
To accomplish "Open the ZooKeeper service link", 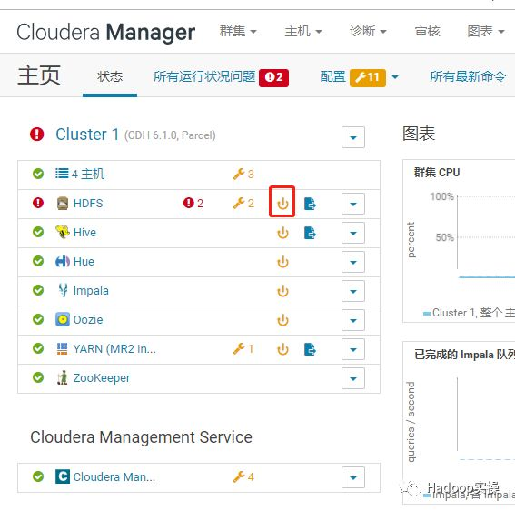I will point(102,378).
